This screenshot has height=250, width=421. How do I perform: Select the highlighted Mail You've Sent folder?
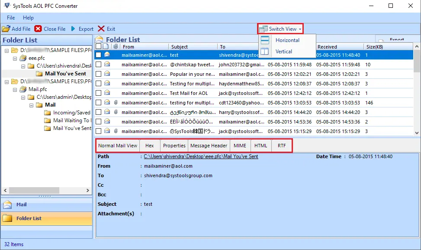(x=65, y=74)
